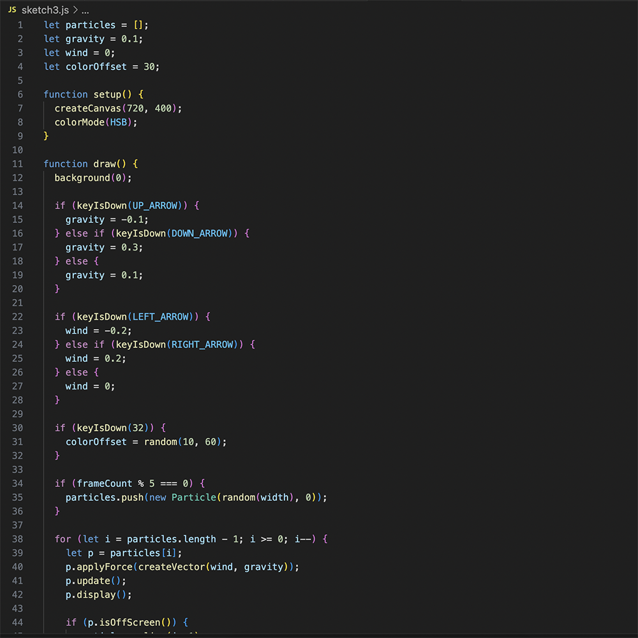Click the horizontal scrollbar at the bottom
This screenshot has width=638, height=638.
(255, 635)
